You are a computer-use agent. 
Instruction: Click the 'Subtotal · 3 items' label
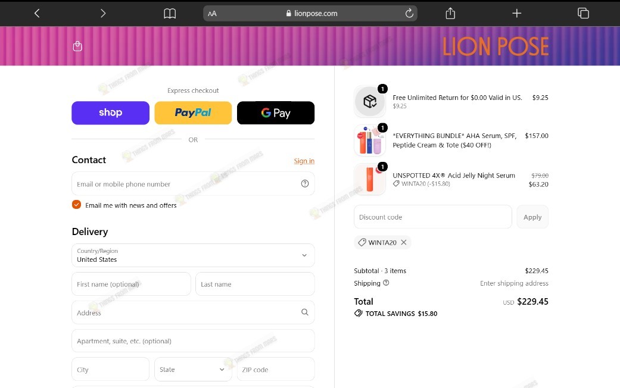pos(380,271)
